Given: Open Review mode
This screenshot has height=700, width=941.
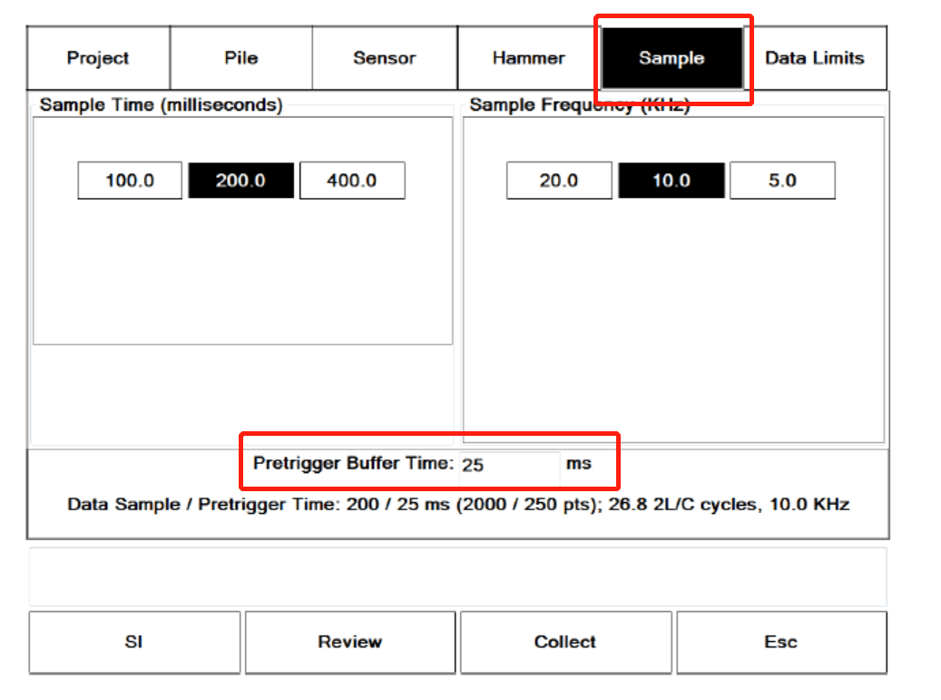Looking at the screenshot, I should click(349, 642).
